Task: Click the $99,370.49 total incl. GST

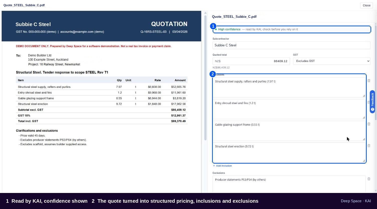Action: coord(178,121)
